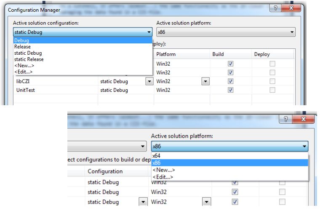This screenshot has height=210, width=320.
Task: Open the Win32 dropdown arrow in lower dialog's last row
Action: 207,202
